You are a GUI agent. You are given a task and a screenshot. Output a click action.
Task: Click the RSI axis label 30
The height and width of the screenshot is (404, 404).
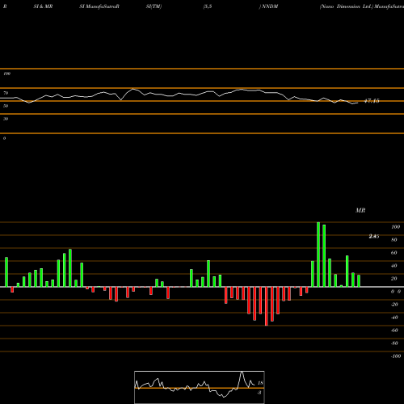(6, 119)
